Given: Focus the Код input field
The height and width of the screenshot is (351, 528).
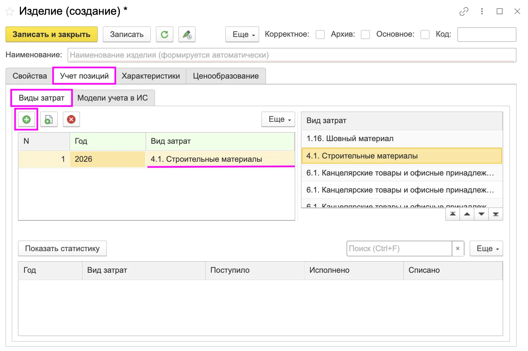Looking at the screenshot, I should [487, 34].
